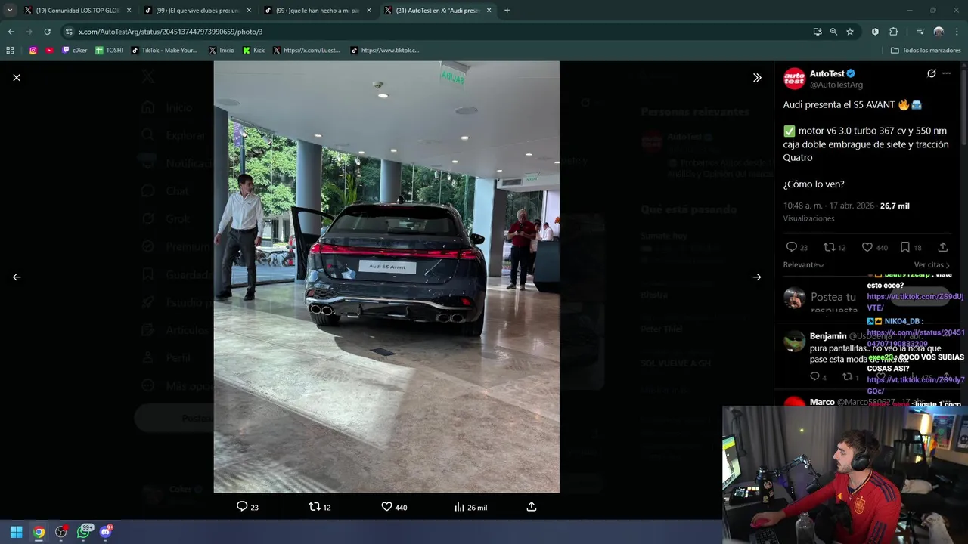The image size is (968, 544).
Task: Open the zoom magnifier icon in address bar
Action: click(833, 32)
